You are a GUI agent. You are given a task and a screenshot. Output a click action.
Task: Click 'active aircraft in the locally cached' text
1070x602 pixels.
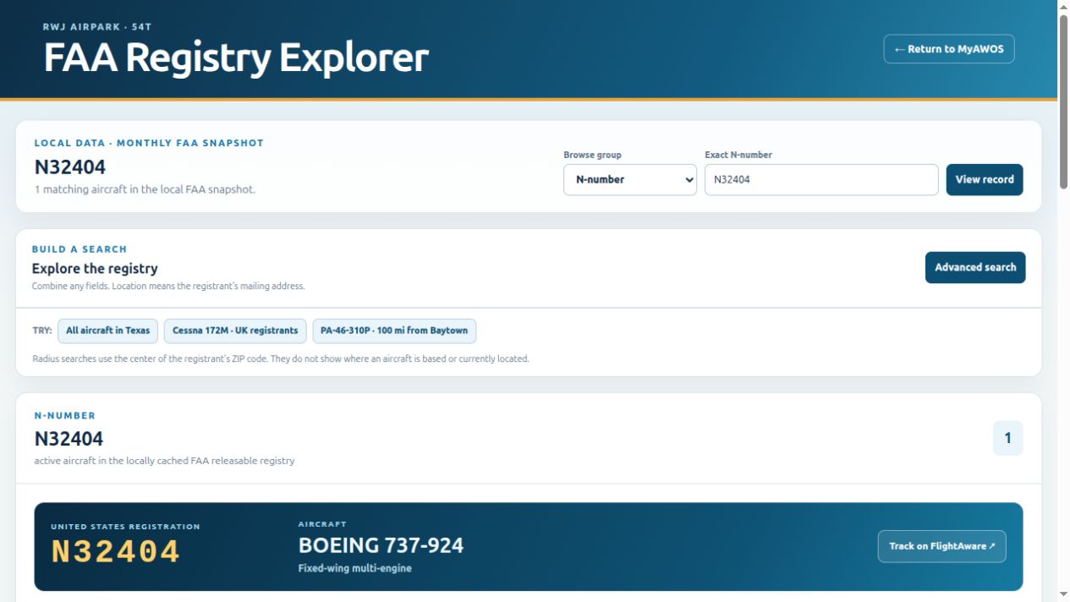coord(164,461)
